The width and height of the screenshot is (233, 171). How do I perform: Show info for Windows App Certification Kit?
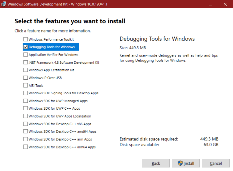(x=51, y=70)
